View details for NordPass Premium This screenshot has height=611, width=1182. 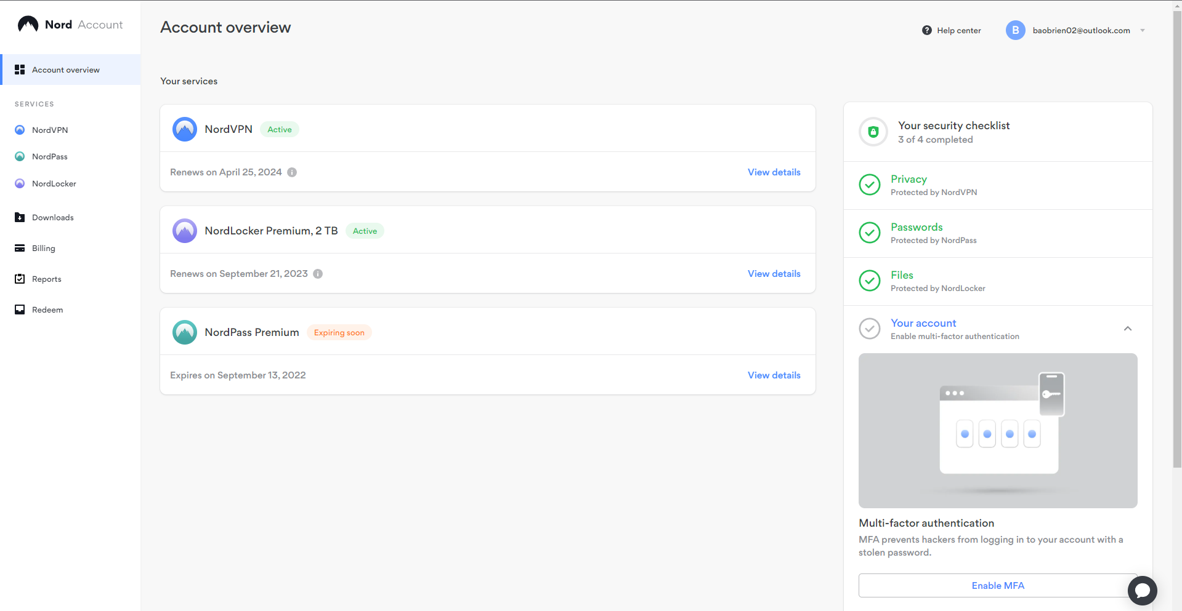click(x=774, y=375)
